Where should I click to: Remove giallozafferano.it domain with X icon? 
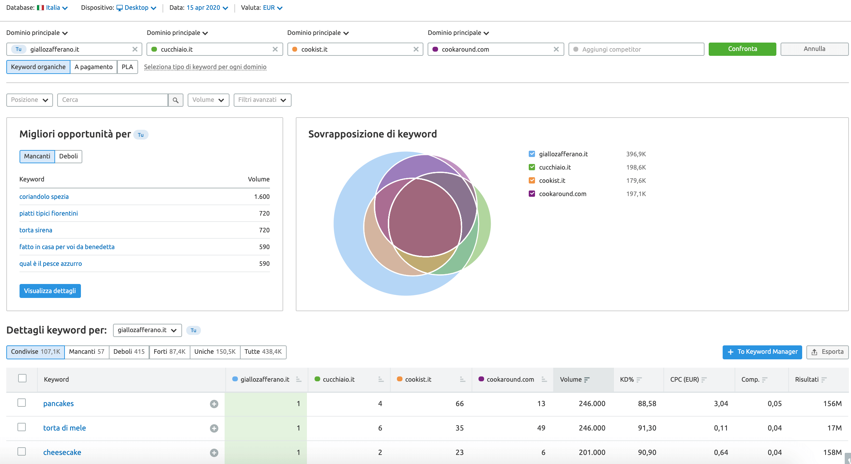coord(135,49)
